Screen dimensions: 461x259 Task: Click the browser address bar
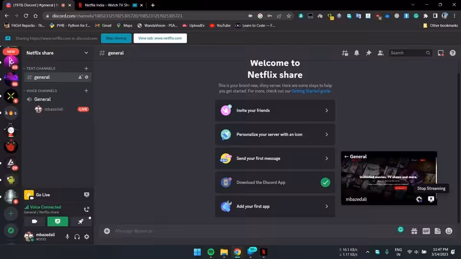[147, 16]
